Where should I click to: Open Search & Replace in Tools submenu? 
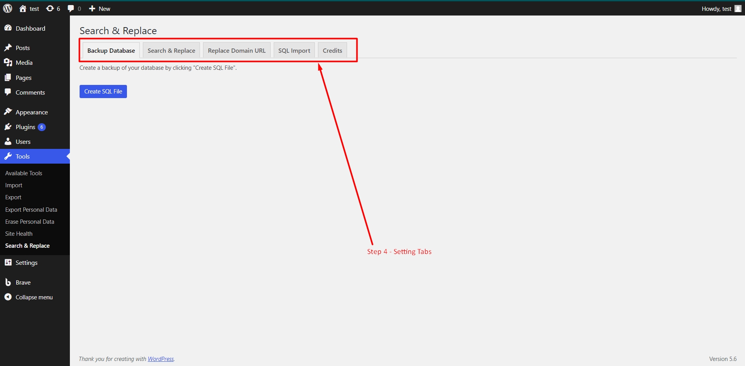point(27,246)
